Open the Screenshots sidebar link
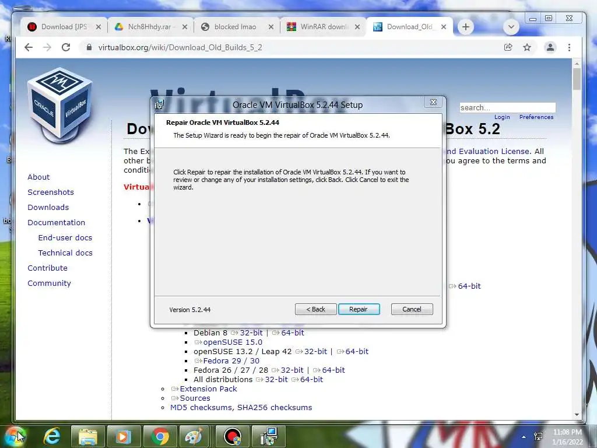The image size is (597, 448). click(x=51, y=192)
